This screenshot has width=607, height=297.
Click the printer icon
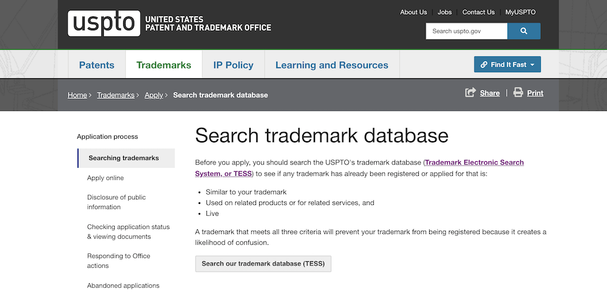coord(518,92)
